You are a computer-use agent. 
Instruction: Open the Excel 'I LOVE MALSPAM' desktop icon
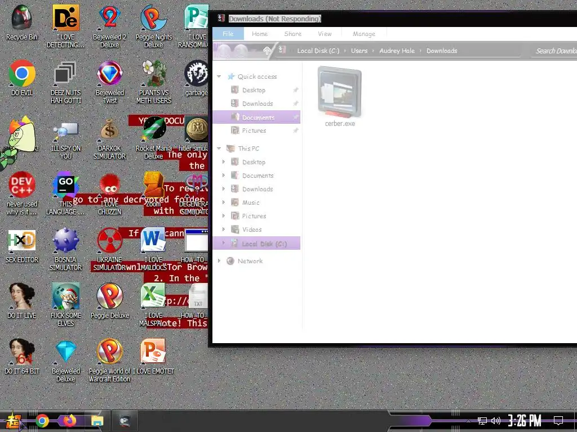pyautogui.click(x=153, y=305)
